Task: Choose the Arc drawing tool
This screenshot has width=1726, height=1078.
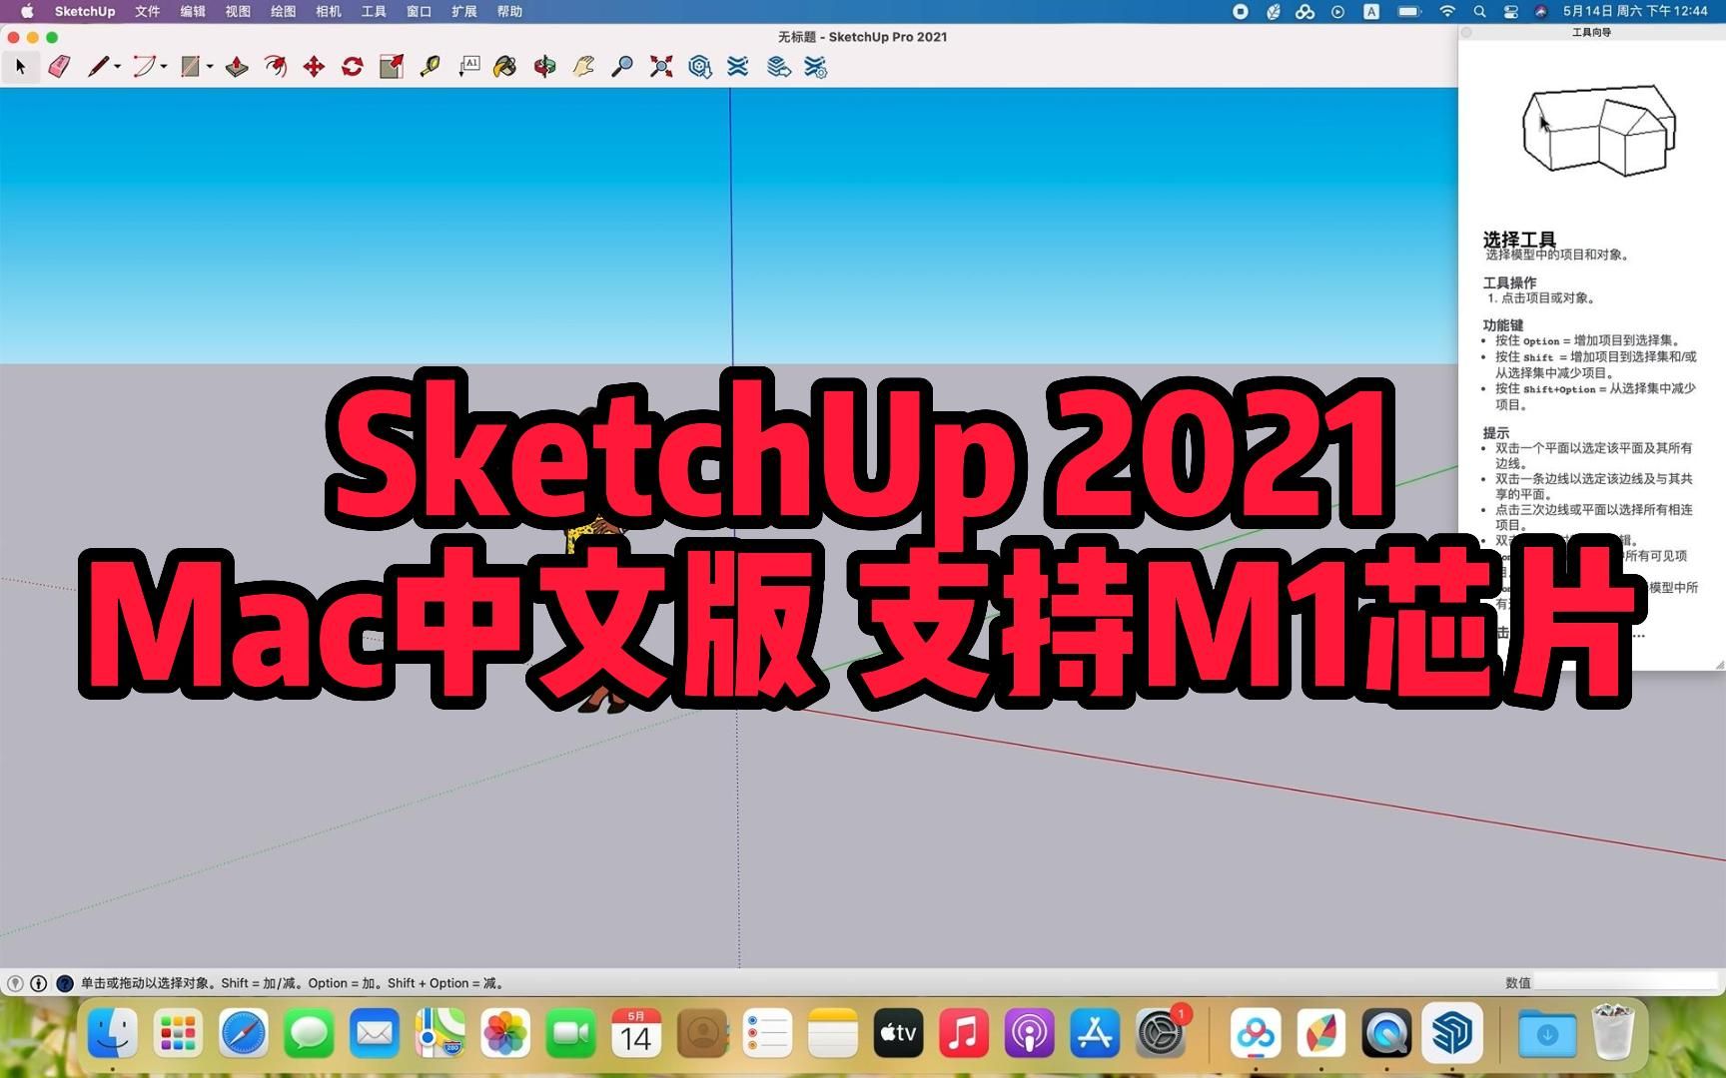Action: (x=145, y=67)
